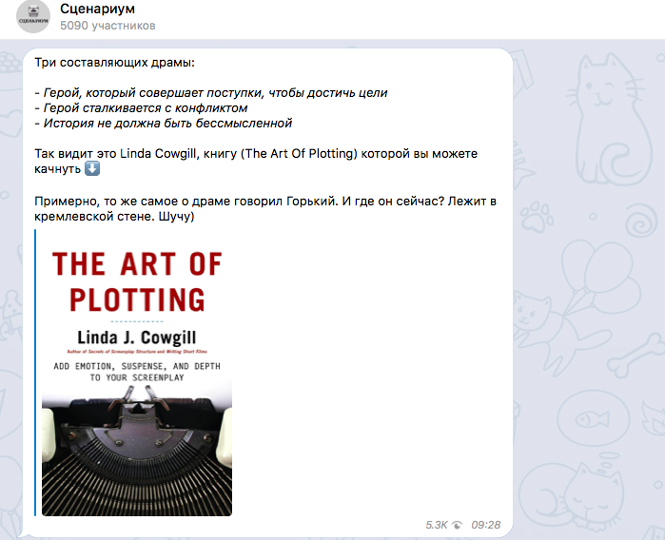Click the Сценариум channel title
The image size is (665, 540).
click(98, 9)
